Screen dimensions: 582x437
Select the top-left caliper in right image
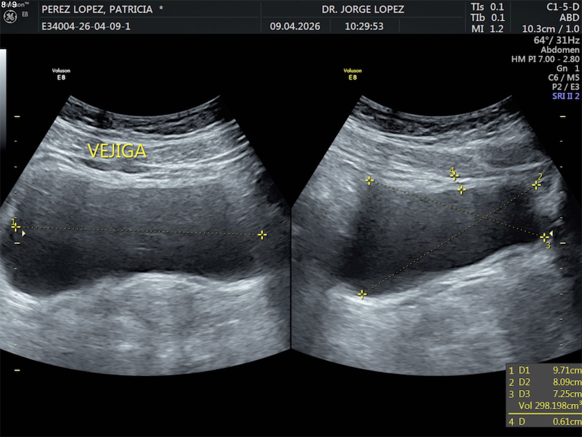[x=369, y=180]
